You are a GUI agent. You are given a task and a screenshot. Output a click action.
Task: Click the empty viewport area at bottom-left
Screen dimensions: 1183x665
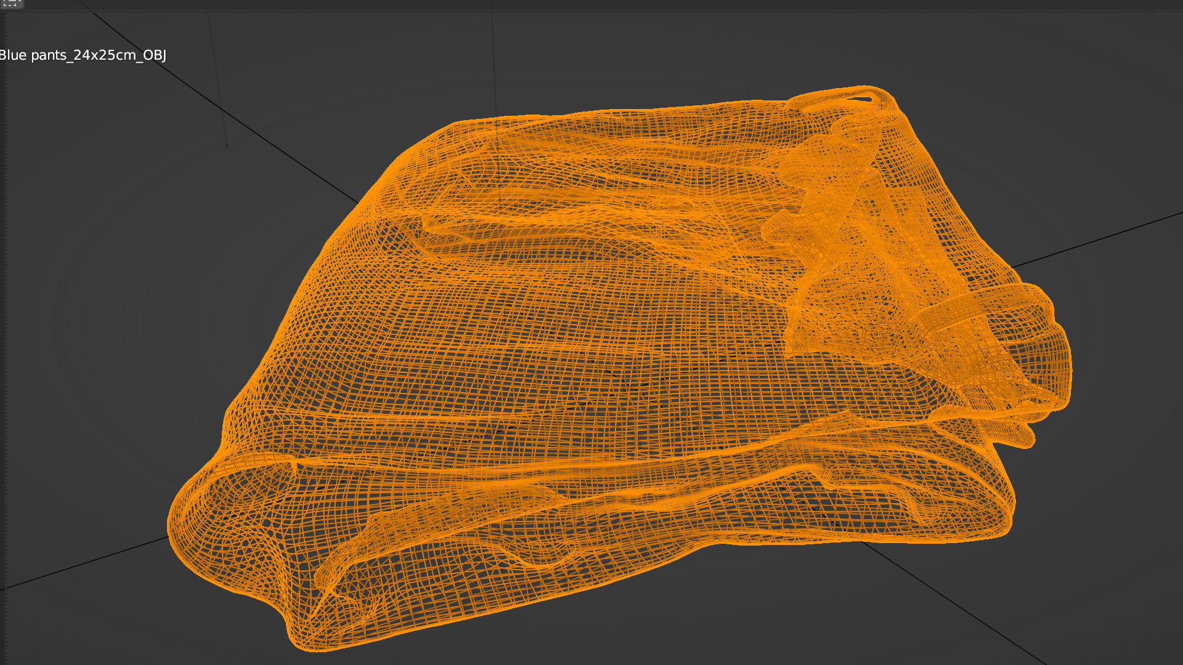coord(92,622)
